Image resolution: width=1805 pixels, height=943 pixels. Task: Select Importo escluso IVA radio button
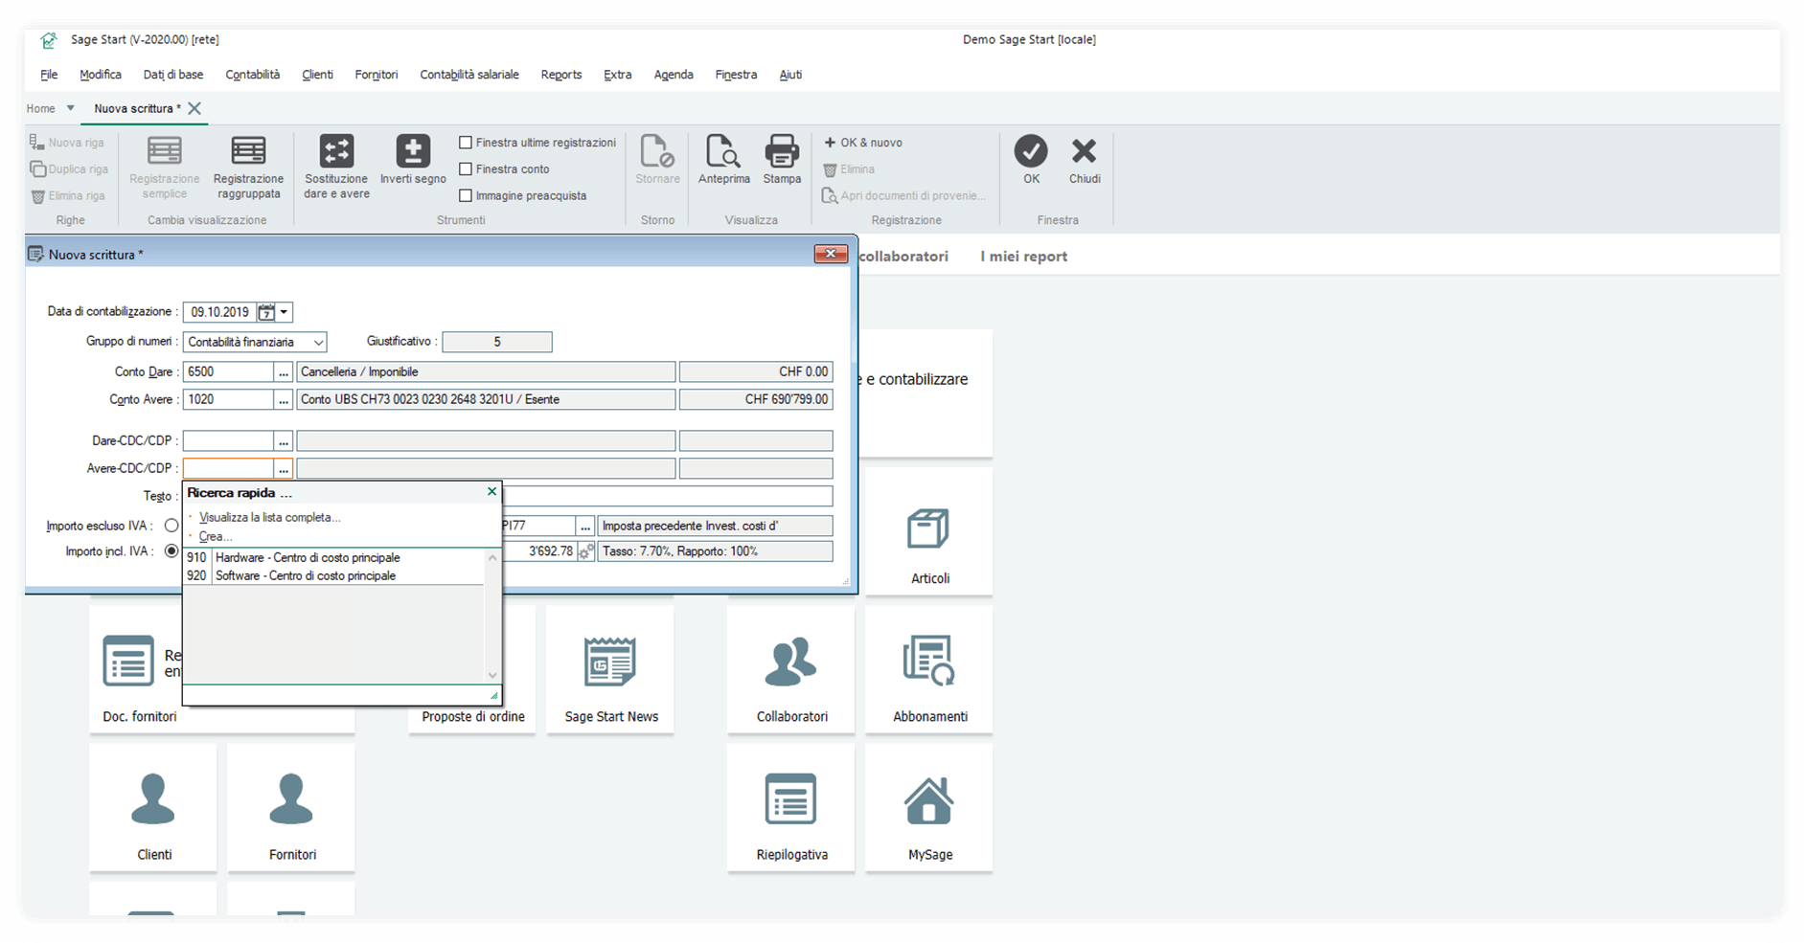pos(171,526)
